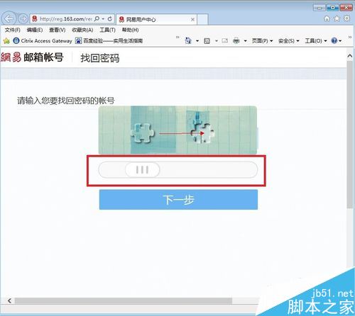Select the 网易用户中心 tab

pyautogui.click(x=156, y=19)
